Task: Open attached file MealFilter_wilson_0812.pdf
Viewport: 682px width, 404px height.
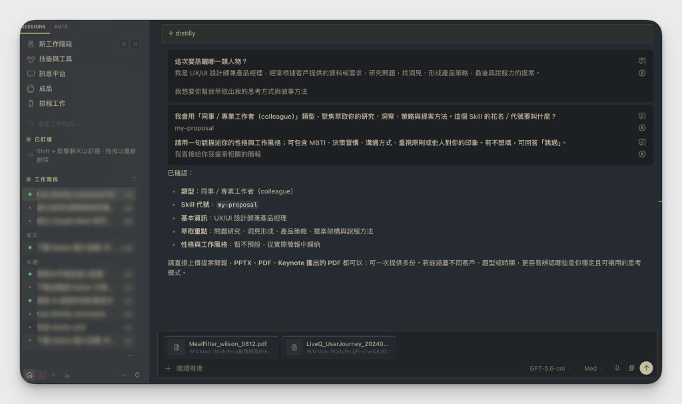Action: [221, 347]
